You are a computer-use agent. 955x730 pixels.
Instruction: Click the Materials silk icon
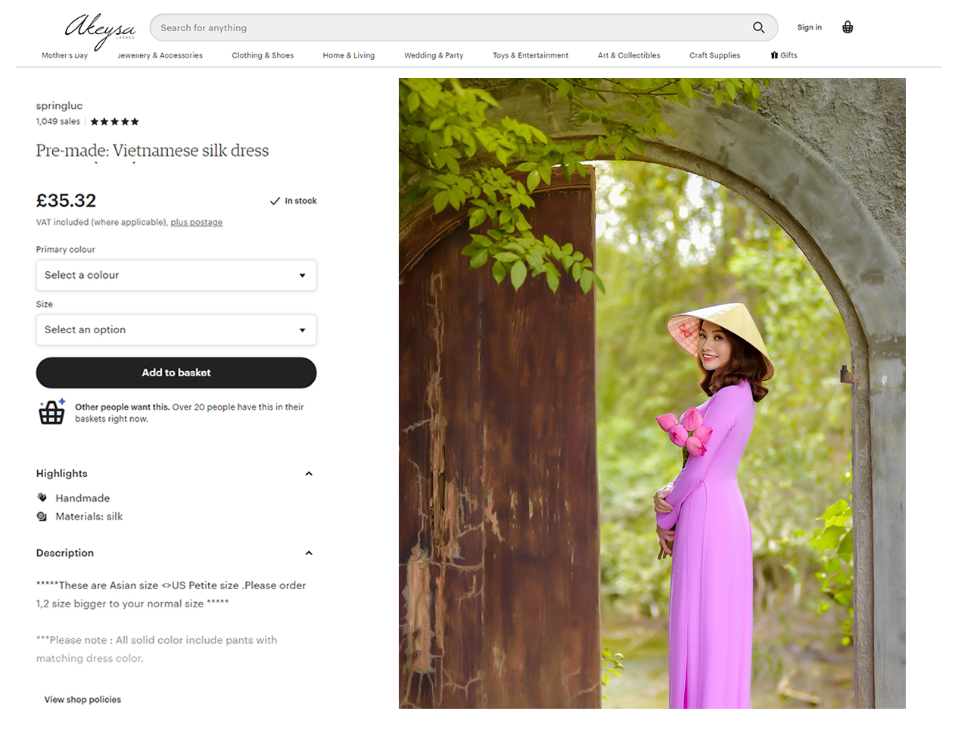tap(42, 516)
